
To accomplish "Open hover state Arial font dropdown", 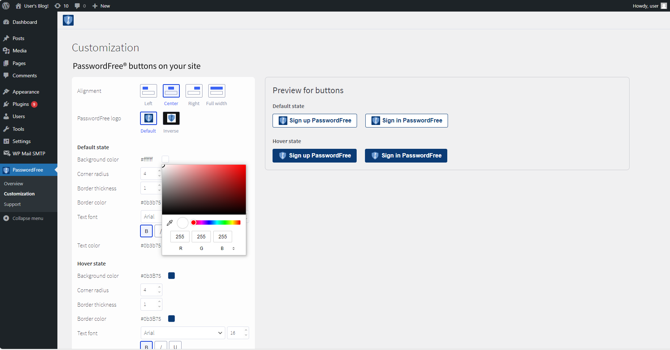I will click(183, 333).
